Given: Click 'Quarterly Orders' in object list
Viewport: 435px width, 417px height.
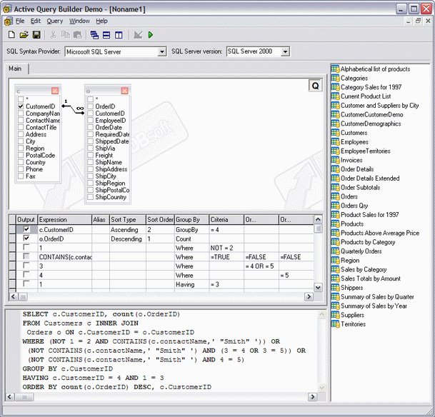Looking at the screenshot, I should [361, 251].
